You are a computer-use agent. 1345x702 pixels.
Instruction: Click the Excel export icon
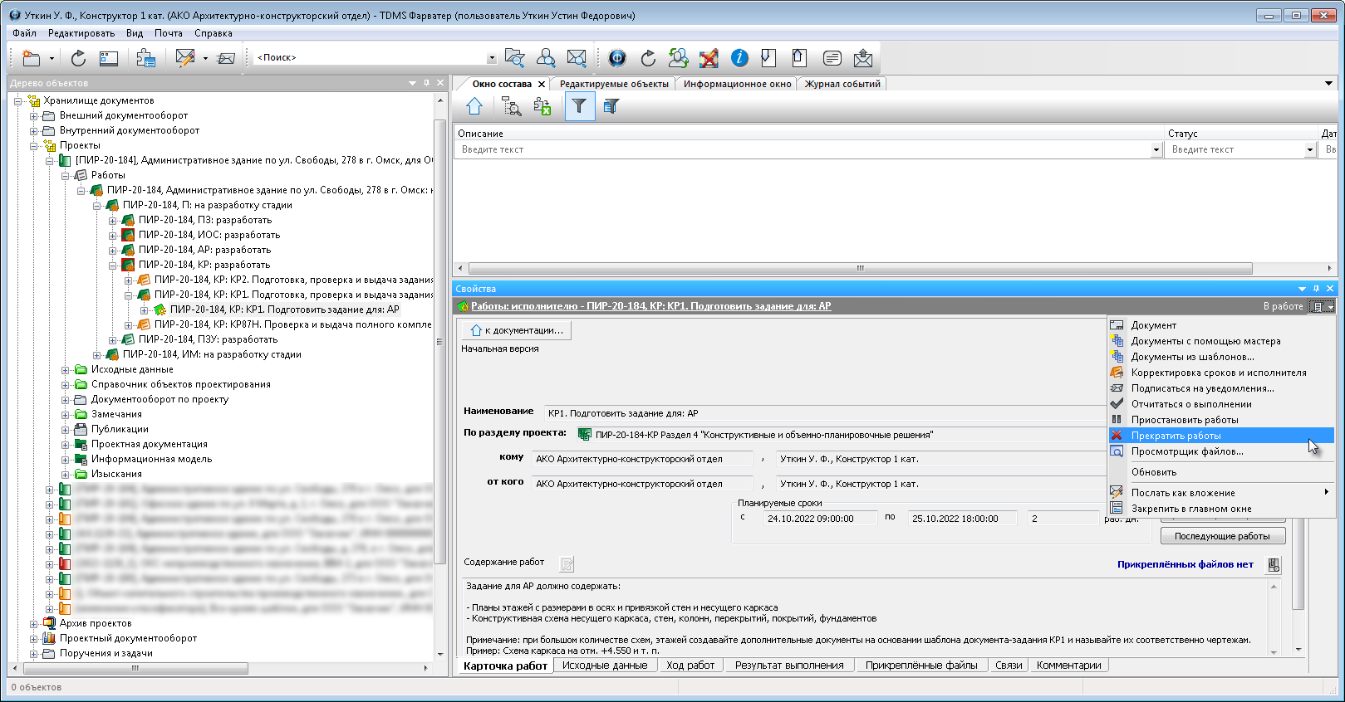click(x=542, y=106)
